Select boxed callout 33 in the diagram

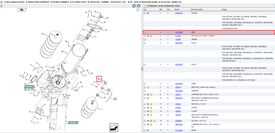tap(115, 99)
